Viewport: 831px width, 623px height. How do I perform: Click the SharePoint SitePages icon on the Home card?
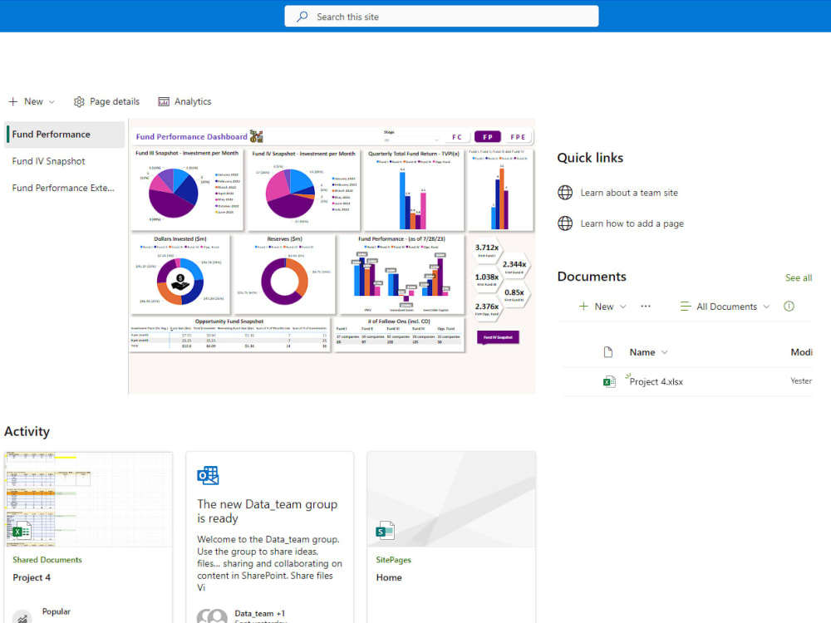tap(384, 530)
